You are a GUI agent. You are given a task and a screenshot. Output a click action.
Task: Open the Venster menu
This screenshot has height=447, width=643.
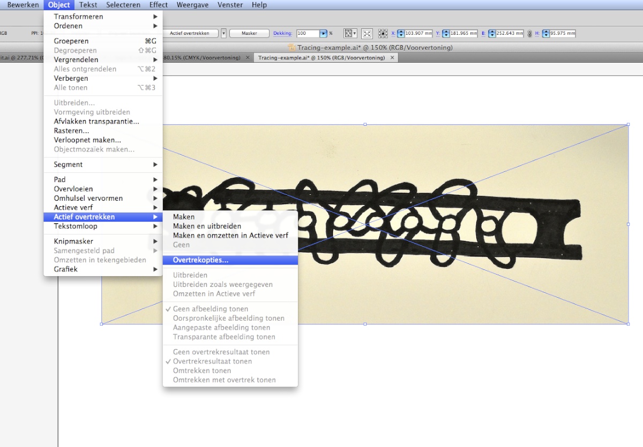230,5
